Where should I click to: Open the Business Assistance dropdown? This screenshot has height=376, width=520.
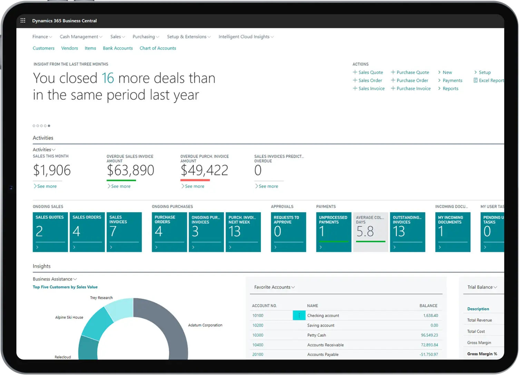(55, 279)
